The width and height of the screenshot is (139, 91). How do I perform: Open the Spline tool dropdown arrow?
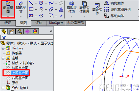[56, 4]
